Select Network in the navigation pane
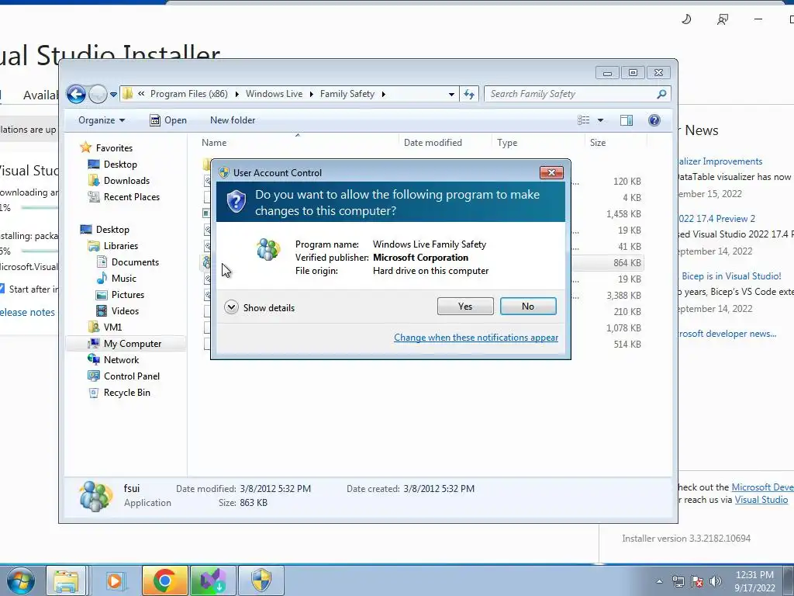Screen dimensions: 794x596 click(x=121, y=360)
